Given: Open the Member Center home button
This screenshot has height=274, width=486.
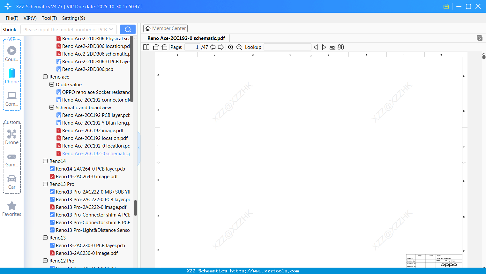Looking at the screenshot, I should pos(165,28).
